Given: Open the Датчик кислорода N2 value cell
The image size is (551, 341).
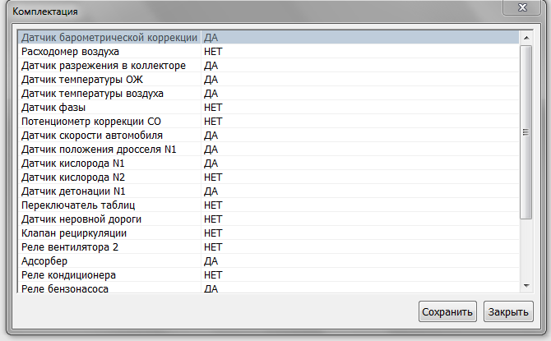Looking at the screenshot, I should click(213, 177).
